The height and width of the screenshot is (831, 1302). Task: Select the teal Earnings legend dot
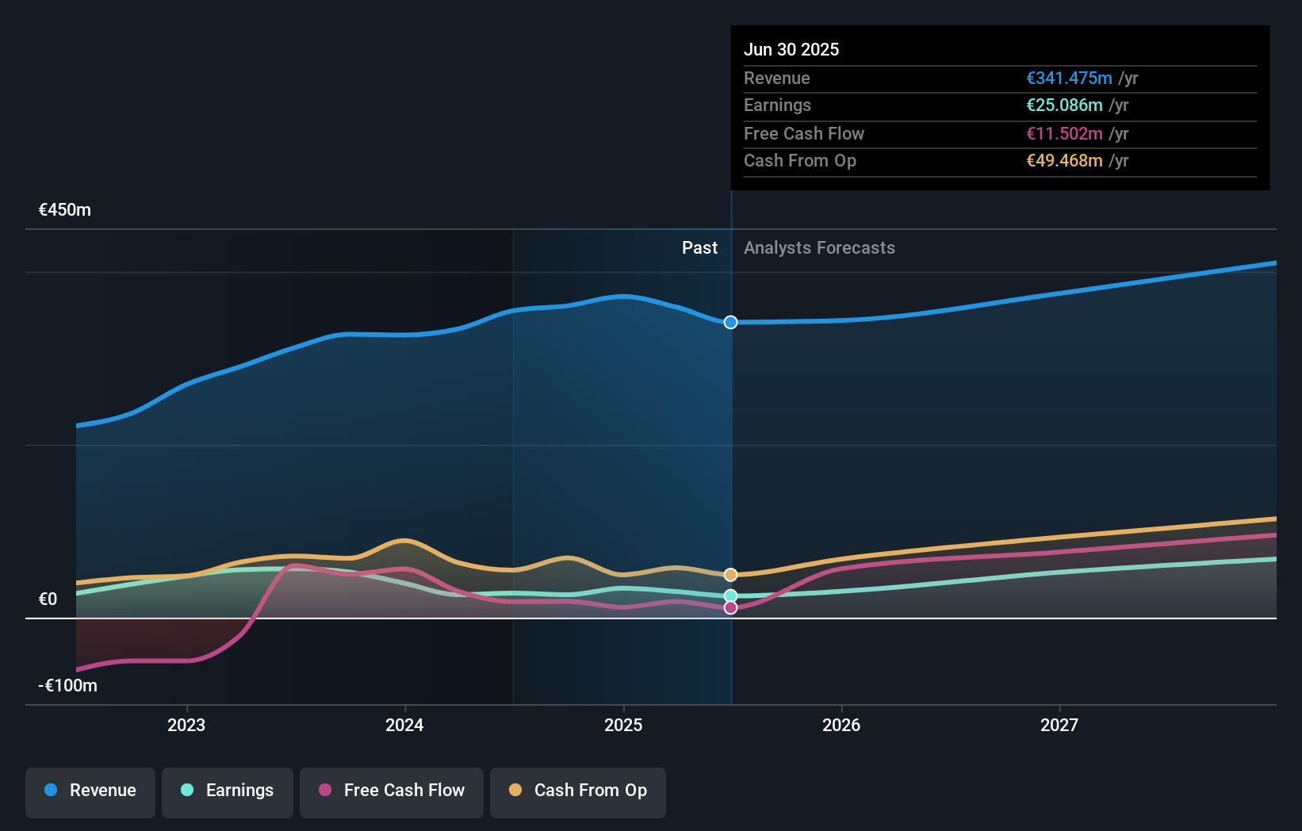coord(186,791)
